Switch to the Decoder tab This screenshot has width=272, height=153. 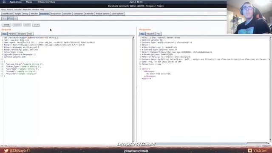tap(67, 14)
